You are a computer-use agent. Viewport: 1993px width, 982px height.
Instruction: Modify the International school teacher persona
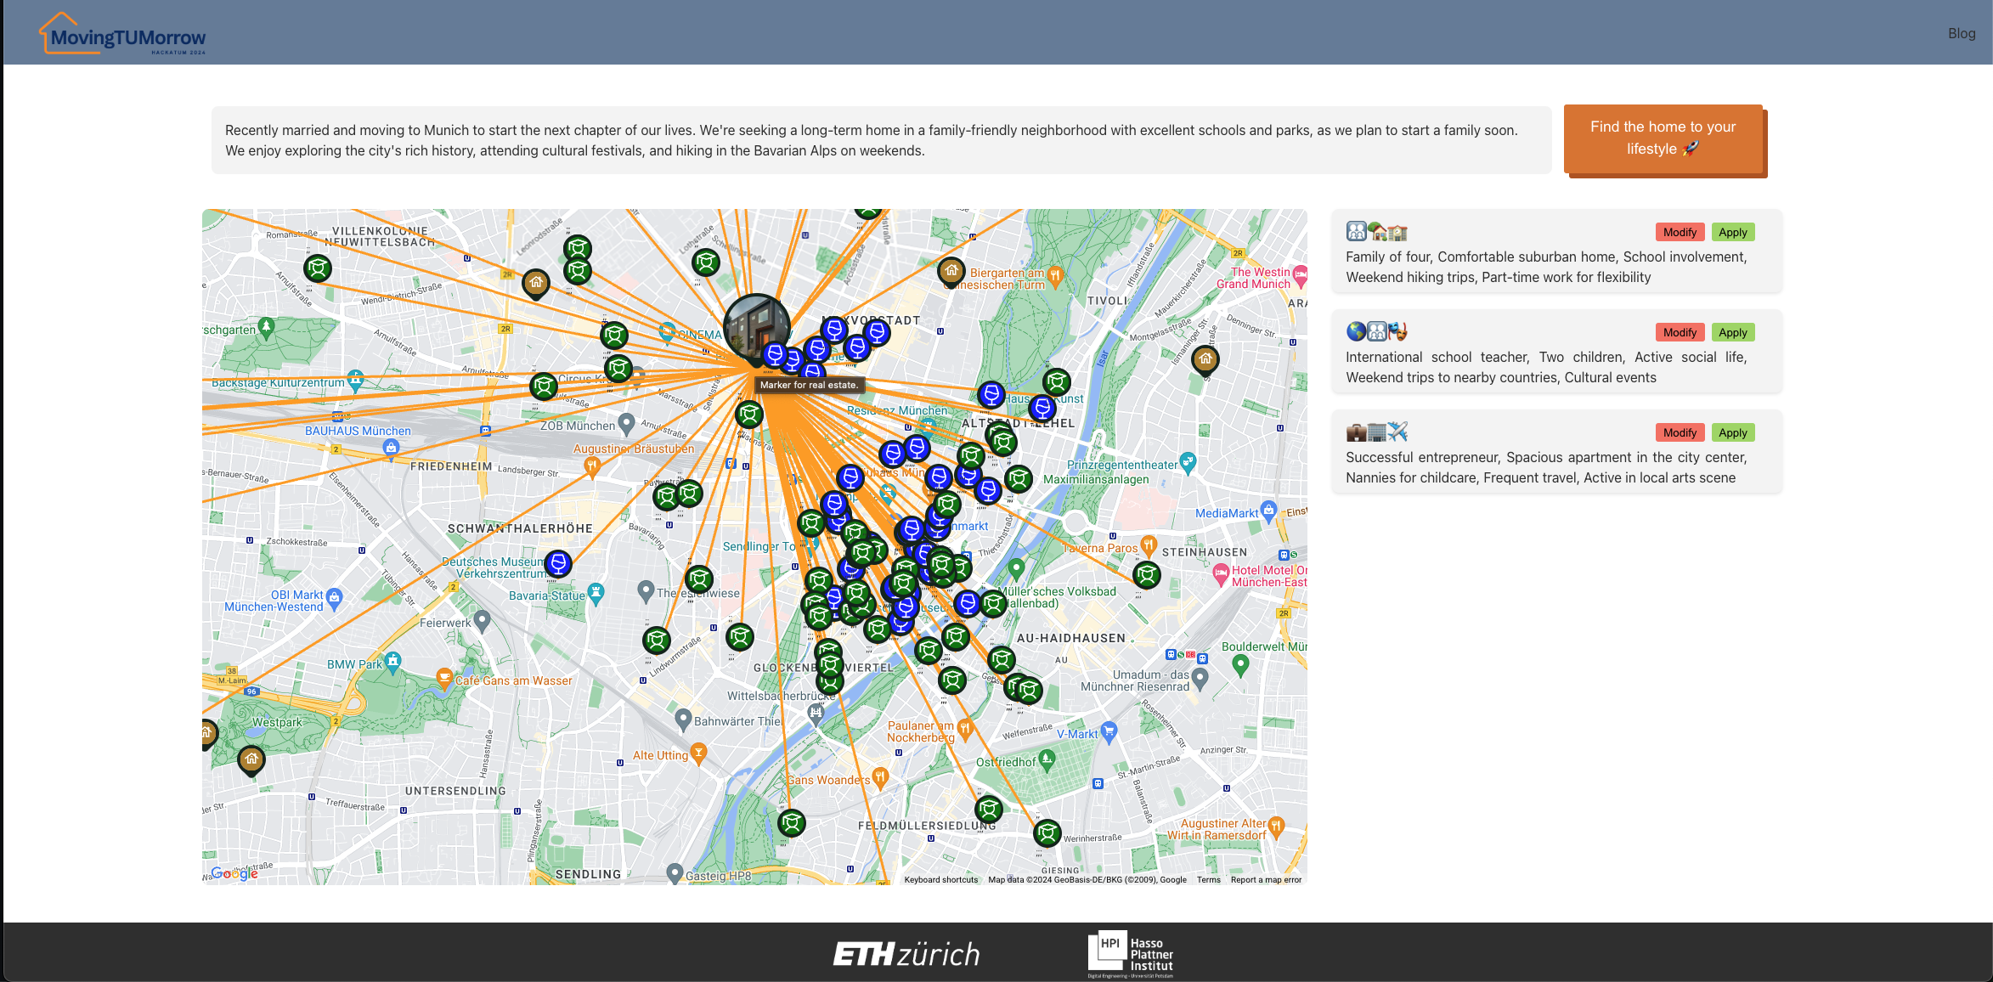tap(1679, 332)
